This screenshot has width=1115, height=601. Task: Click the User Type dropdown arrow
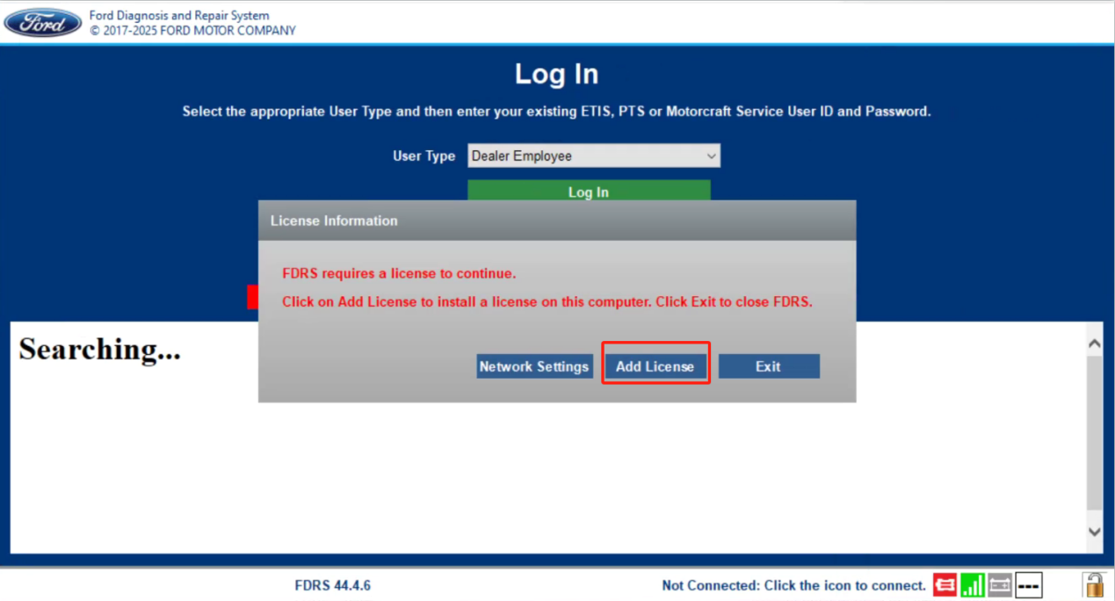pos(711,156)
